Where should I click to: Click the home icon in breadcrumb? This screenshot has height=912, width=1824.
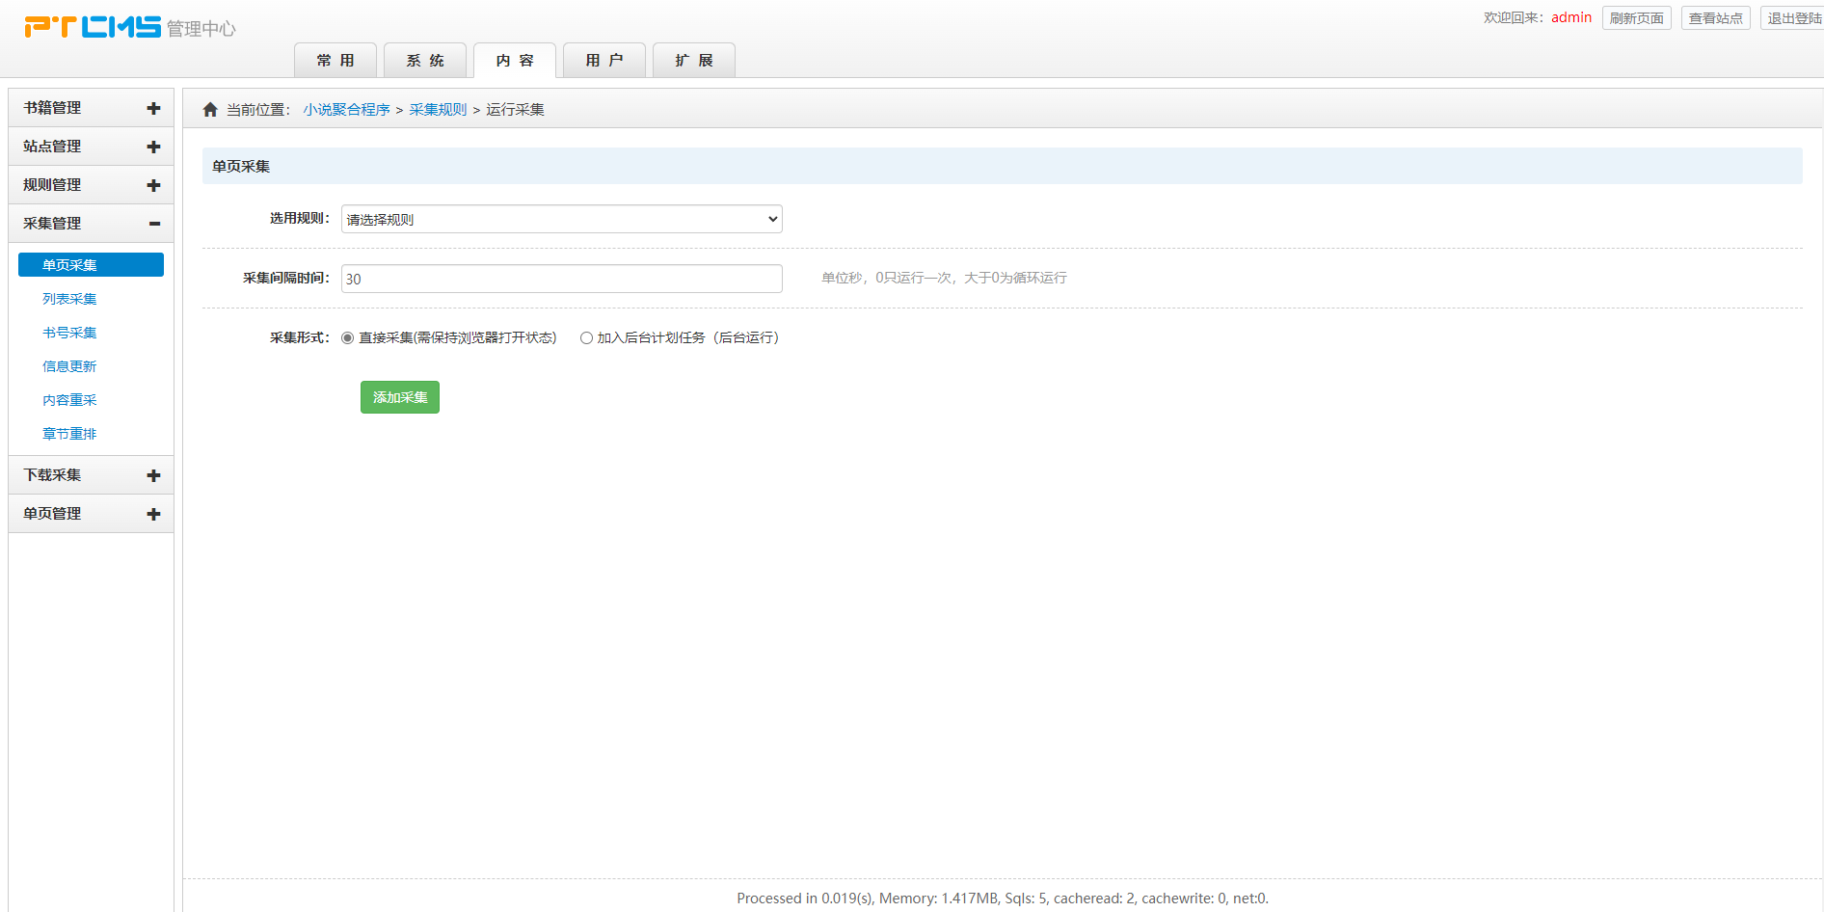point(210,110)
